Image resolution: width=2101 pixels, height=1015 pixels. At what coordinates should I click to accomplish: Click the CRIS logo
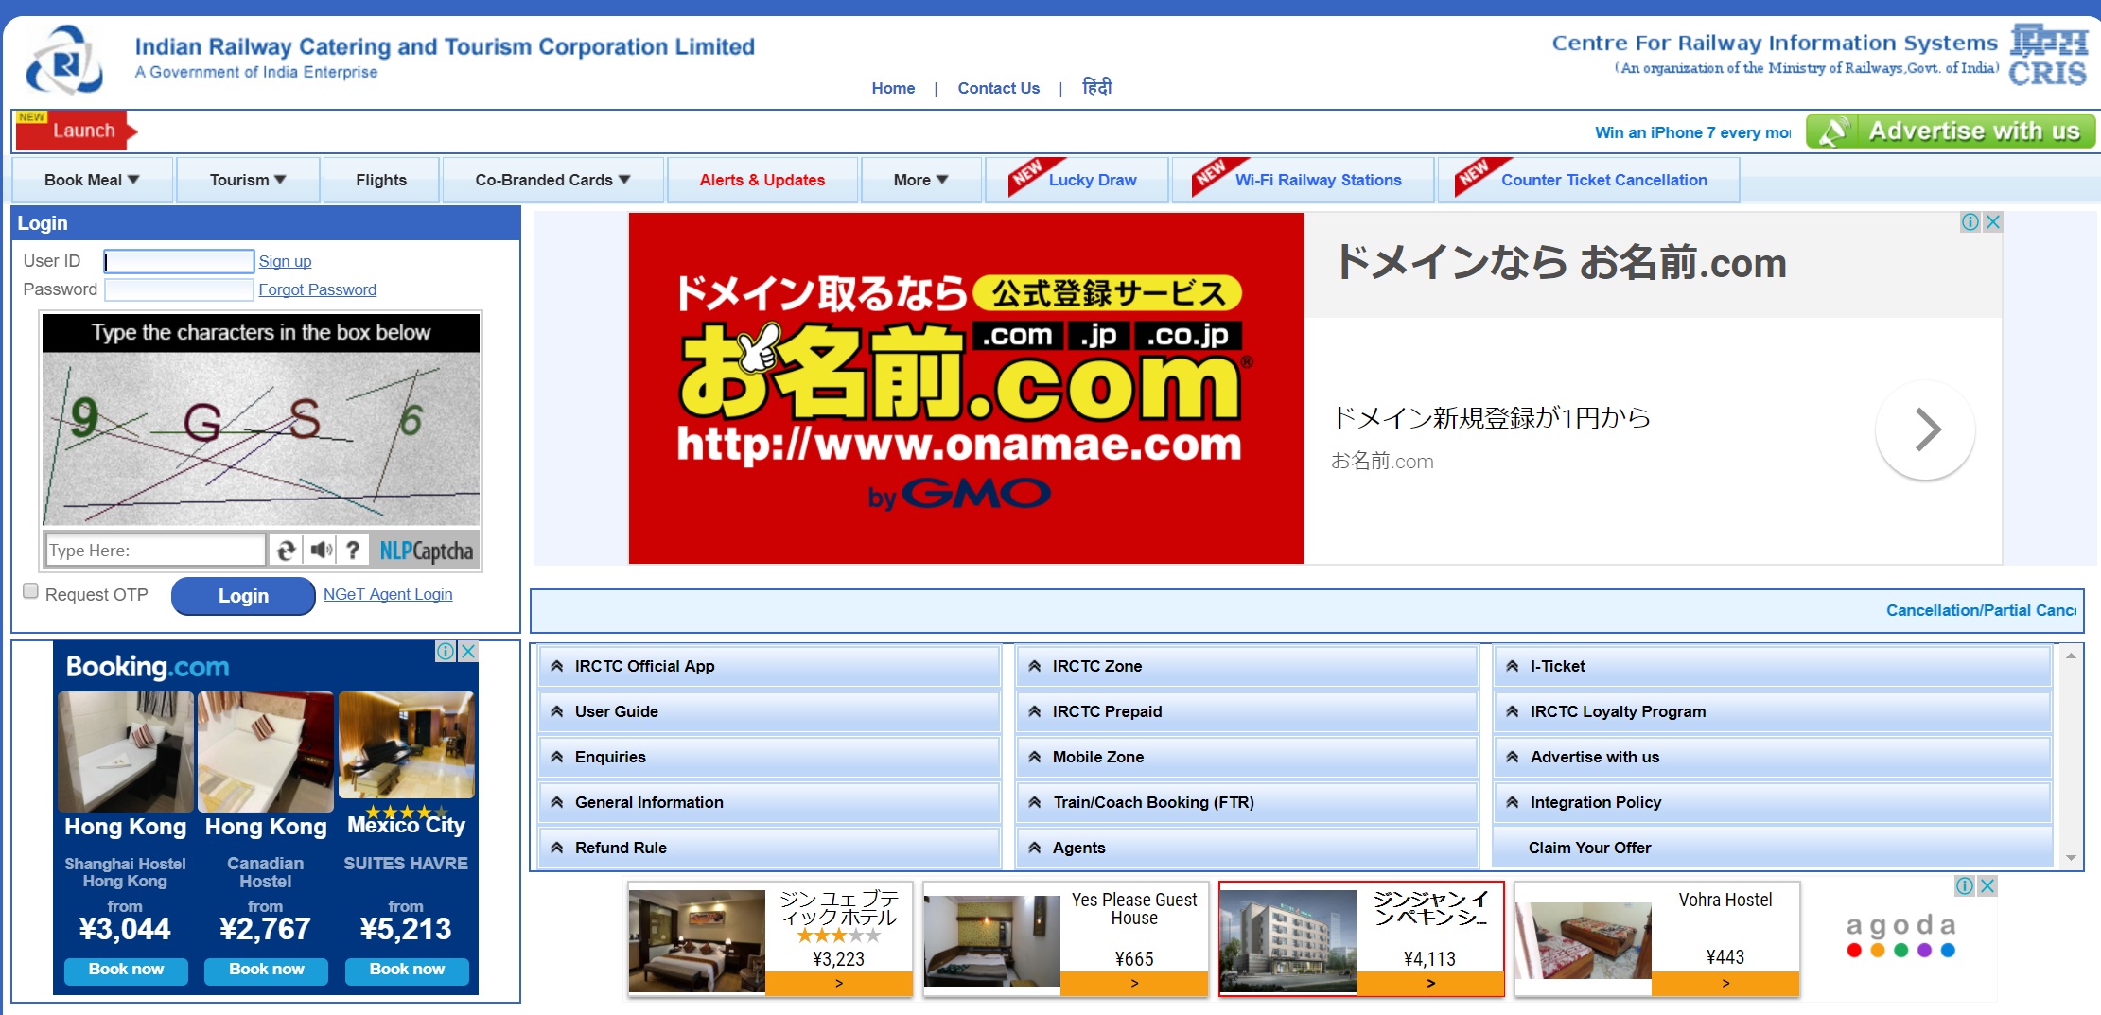2048,57
